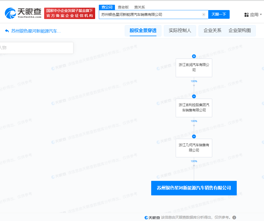Select the 查公司 tab
The height and width of the screenshot is (221, 264).
[107, 7]
